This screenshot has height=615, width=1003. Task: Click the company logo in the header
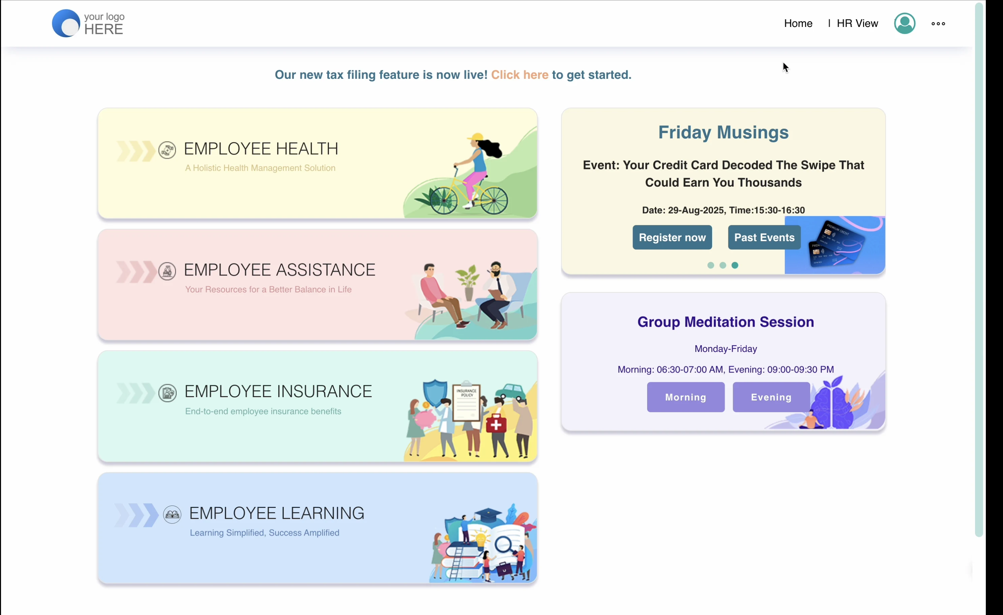87,23
